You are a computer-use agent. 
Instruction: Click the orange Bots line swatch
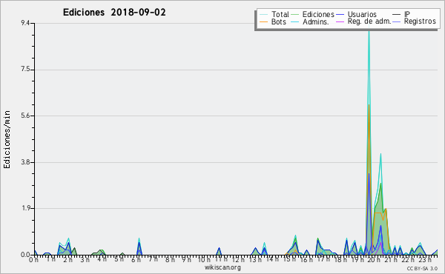pyautogui.click(x=264, y=21)
